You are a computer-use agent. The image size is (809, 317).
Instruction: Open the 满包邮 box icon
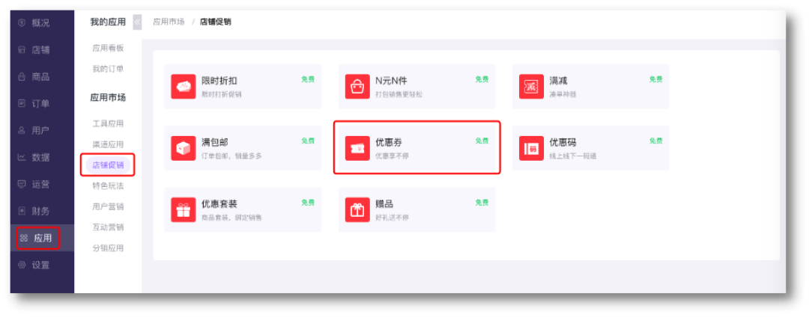click(184, 148)
